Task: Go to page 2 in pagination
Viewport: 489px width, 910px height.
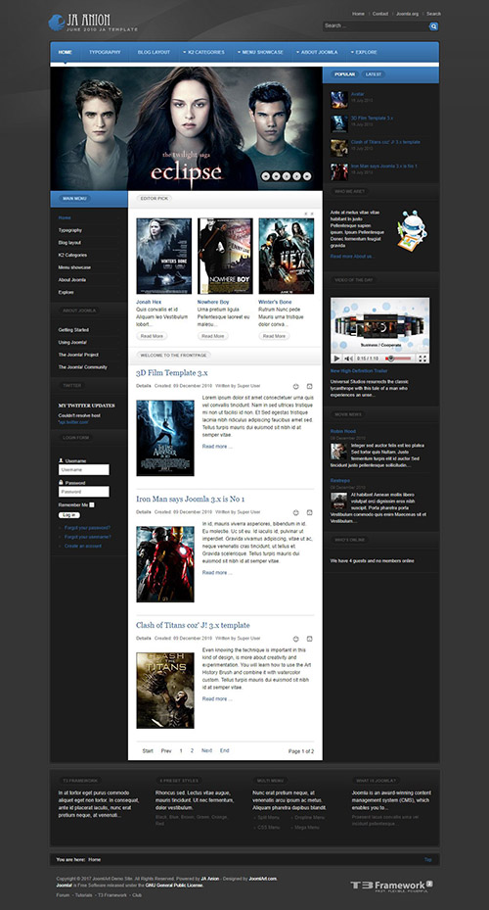Action: [x=192, y=751]
